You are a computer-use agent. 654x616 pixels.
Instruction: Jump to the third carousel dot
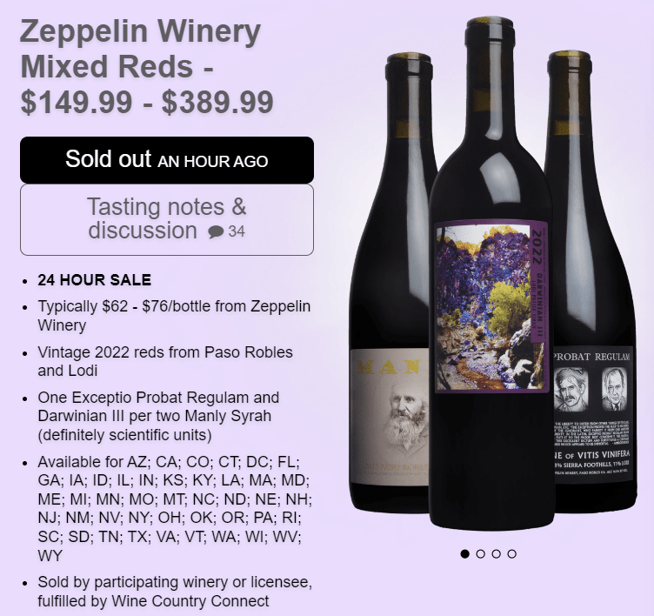pos(497,553)
